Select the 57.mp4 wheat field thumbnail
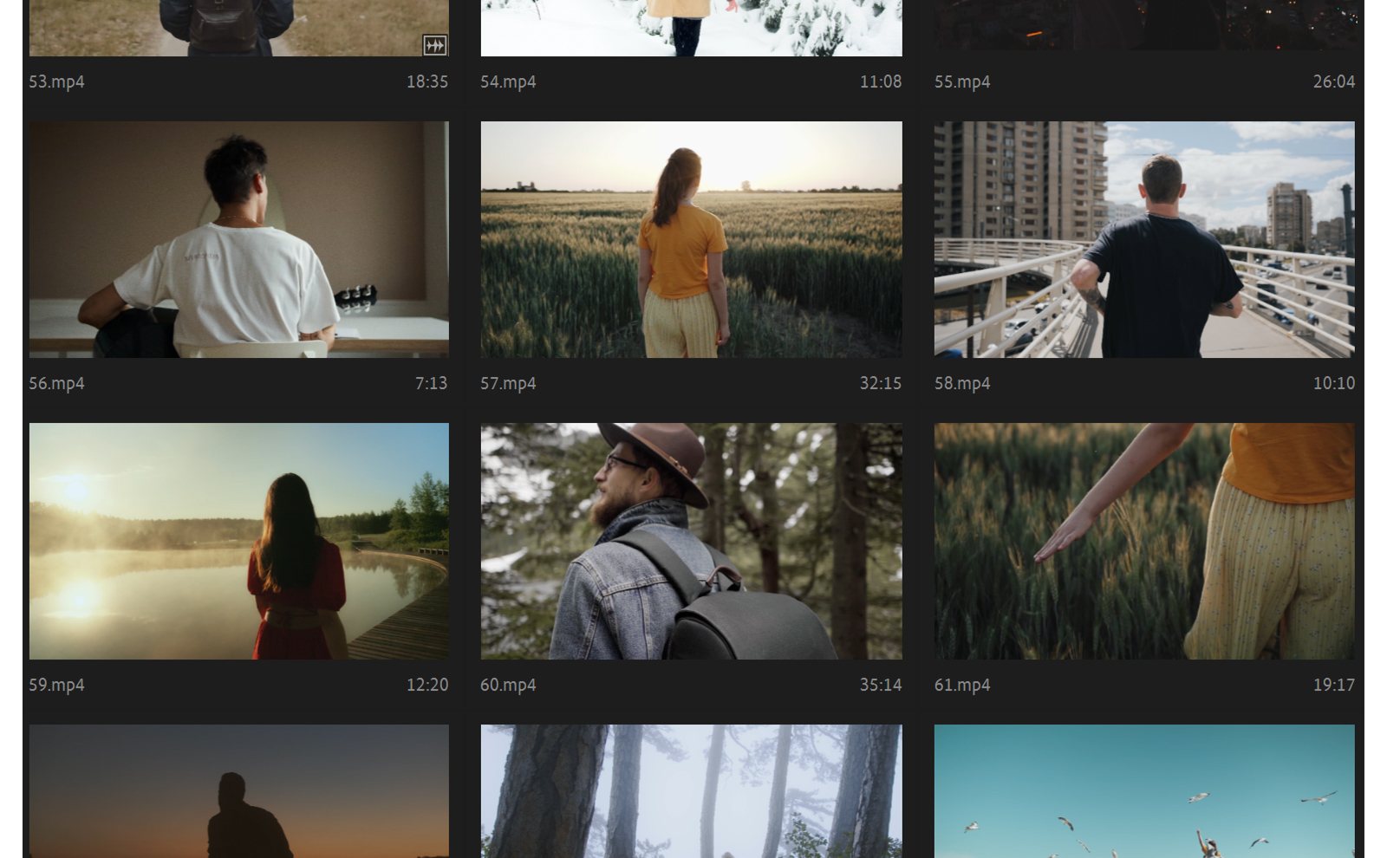 point(692,239)
